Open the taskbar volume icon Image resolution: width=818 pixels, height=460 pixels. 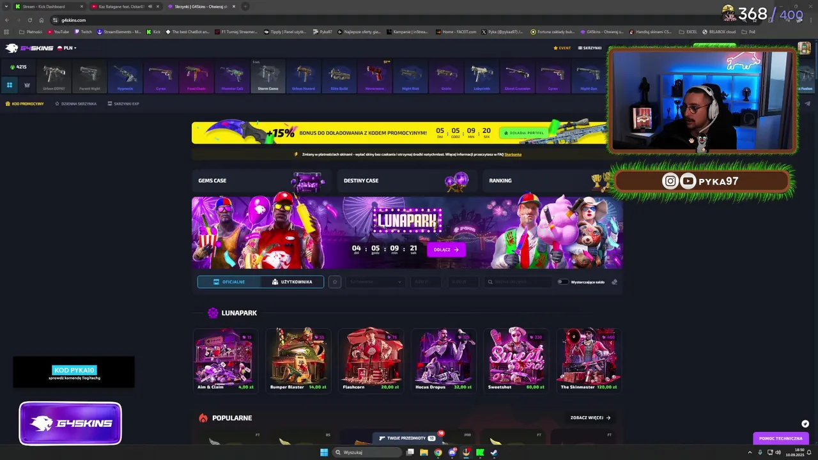[x=778, y=452]
